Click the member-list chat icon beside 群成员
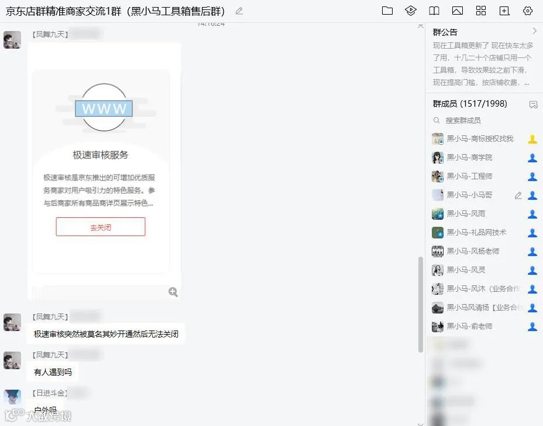This screenshot has height=426, width=543. tap(533, 104)
